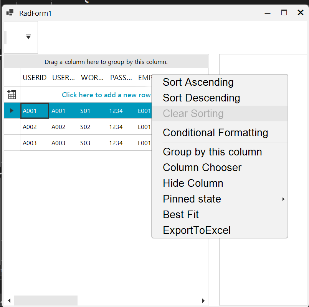Select Sort Descending menu entry

point(202,98)
